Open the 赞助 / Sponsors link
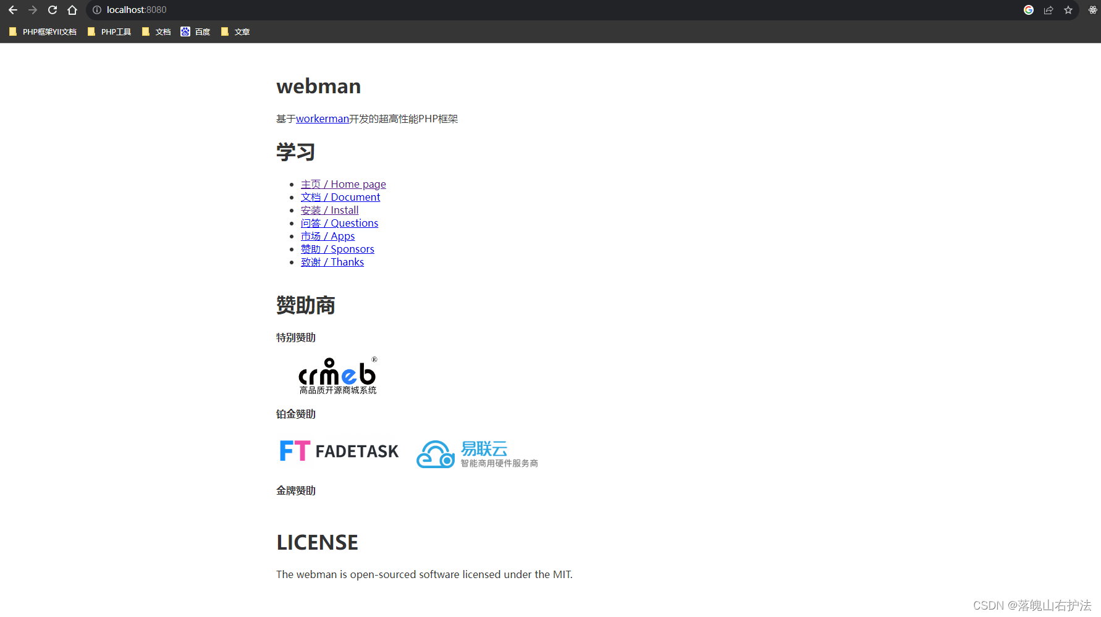 coord(337,249)
